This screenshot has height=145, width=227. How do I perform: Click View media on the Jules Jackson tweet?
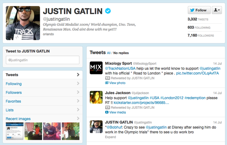point(117,112)
